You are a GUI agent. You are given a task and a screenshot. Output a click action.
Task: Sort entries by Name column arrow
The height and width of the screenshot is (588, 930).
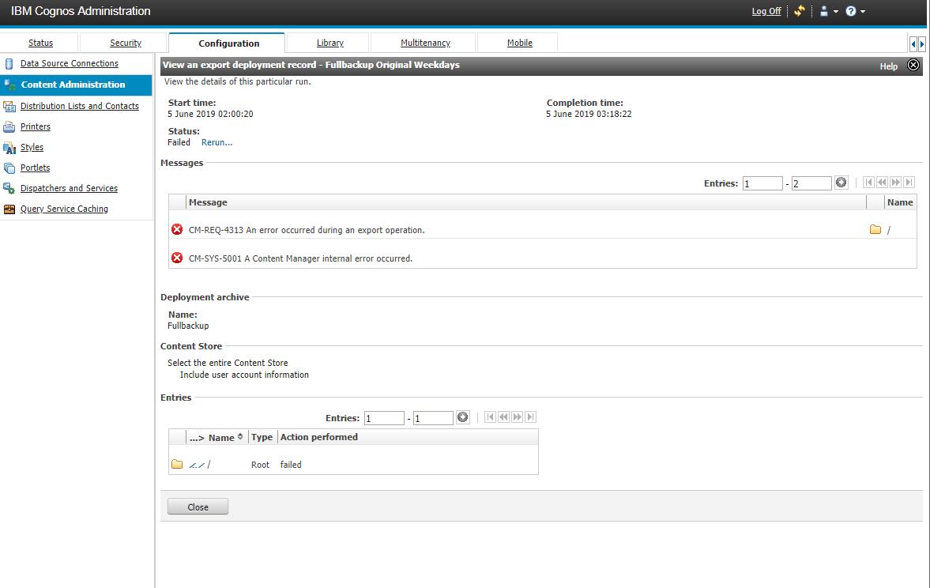tap(240, 437)
